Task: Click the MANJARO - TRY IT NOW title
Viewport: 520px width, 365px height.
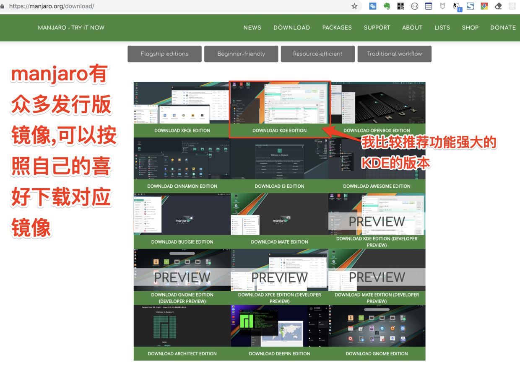Action: [71, 28]
